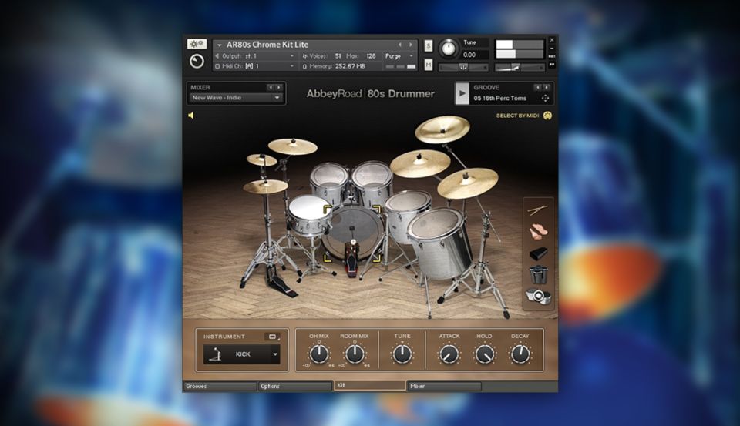
Task: Choose the cowbell icon in side panel
Action: pyautogui.click(x=537, y=253)
